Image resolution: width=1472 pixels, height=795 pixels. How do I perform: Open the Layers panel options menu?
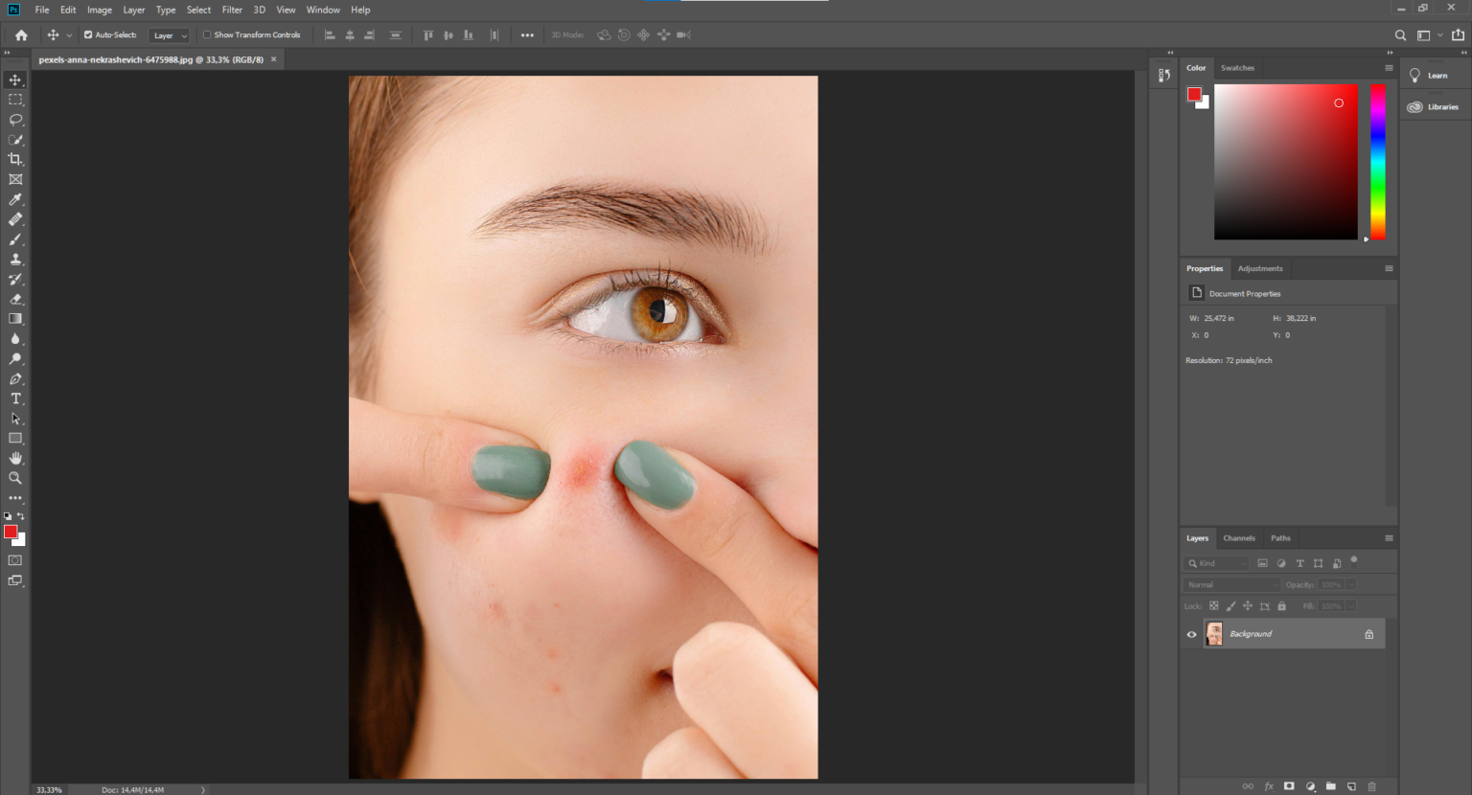(x=1389, y=538)
